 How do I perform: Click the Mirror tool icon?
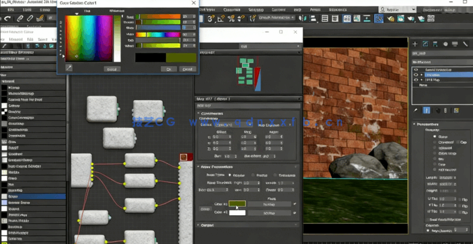[303, 19]
